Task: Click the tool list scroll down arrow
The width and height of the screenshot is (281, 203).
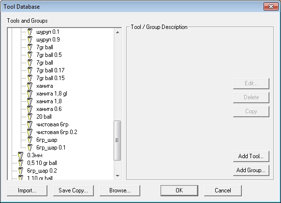Action: 118,176
